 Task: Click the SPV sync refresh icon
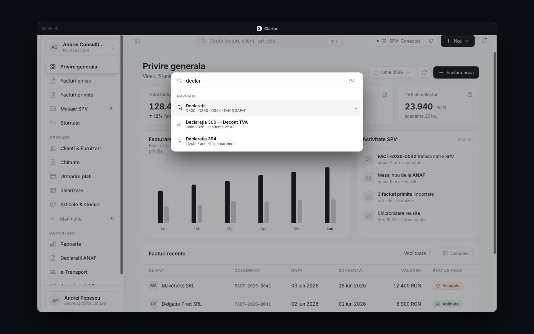[431, 41]
